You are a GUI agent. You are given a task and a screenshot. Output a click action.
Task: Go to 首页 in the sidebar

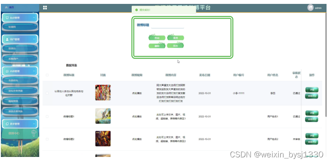[x=20, y=8]
